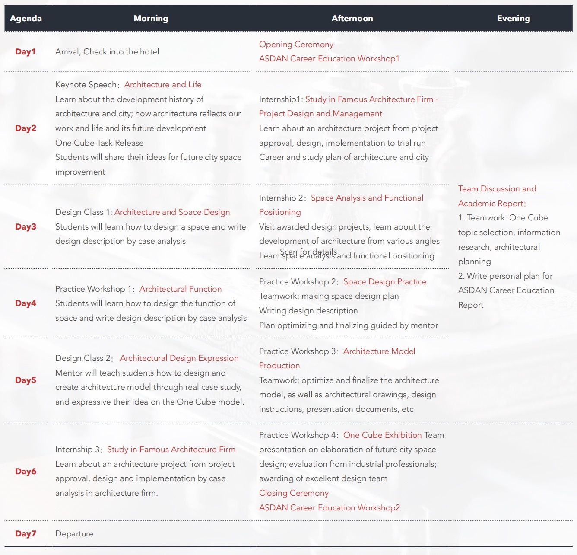Click Day6 red 'Study in Famous Architecture Firm'

(x=171, y=450)
